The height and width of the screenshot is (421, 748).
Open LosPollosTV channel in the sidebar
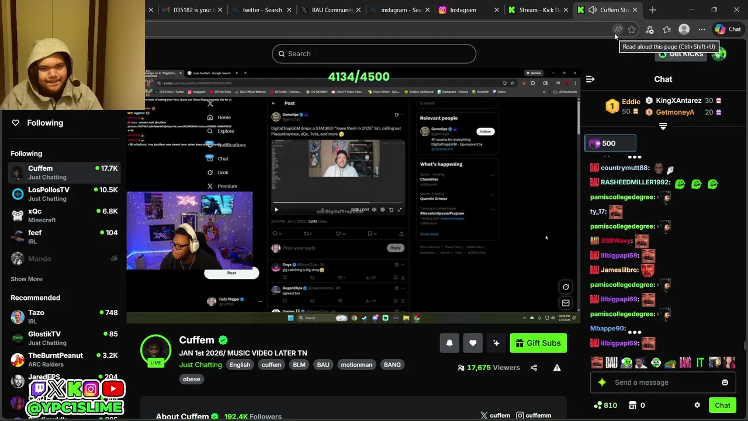click(64, 194)
